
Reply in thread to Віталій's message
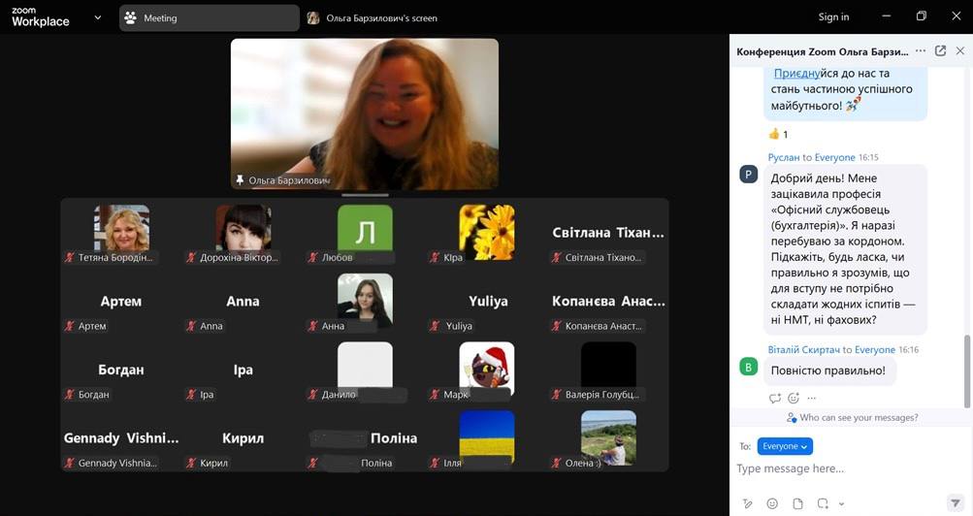775,398
